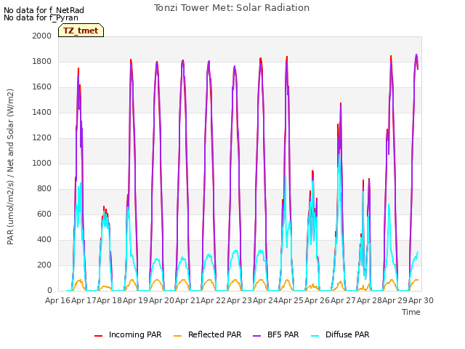
Task: Click the 1400 y-axis tick label
Action: point(42,112)
